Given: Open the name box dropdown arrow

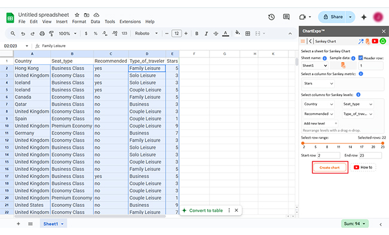Looking at the screenshot, I should click(27, 46).
